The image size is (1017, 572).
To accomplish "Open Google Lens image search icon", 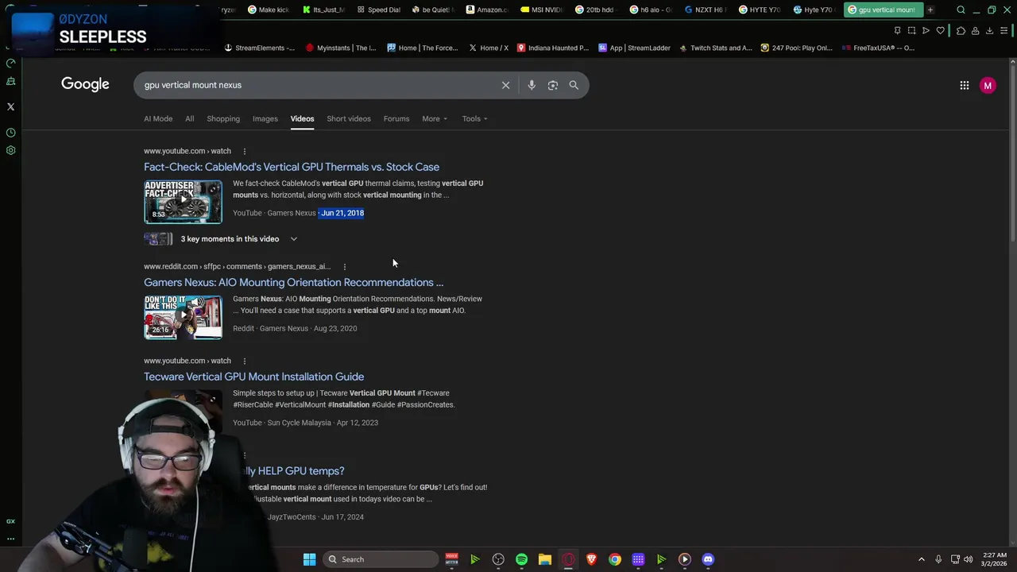I will 553,85.
